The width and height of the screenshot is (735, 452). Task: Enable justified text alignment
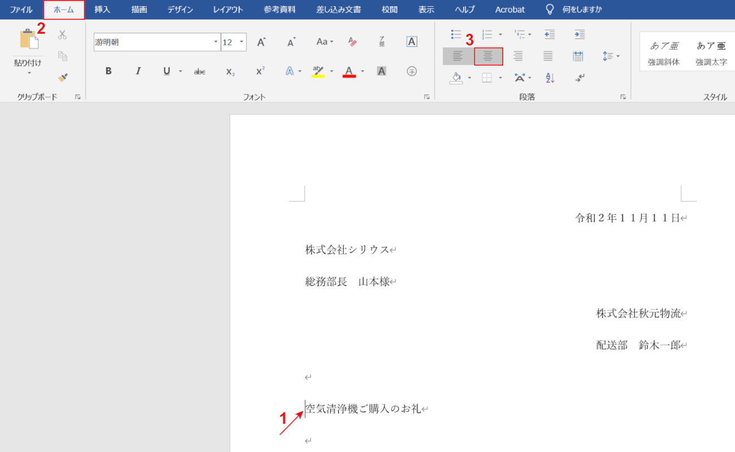click(547, 56)
